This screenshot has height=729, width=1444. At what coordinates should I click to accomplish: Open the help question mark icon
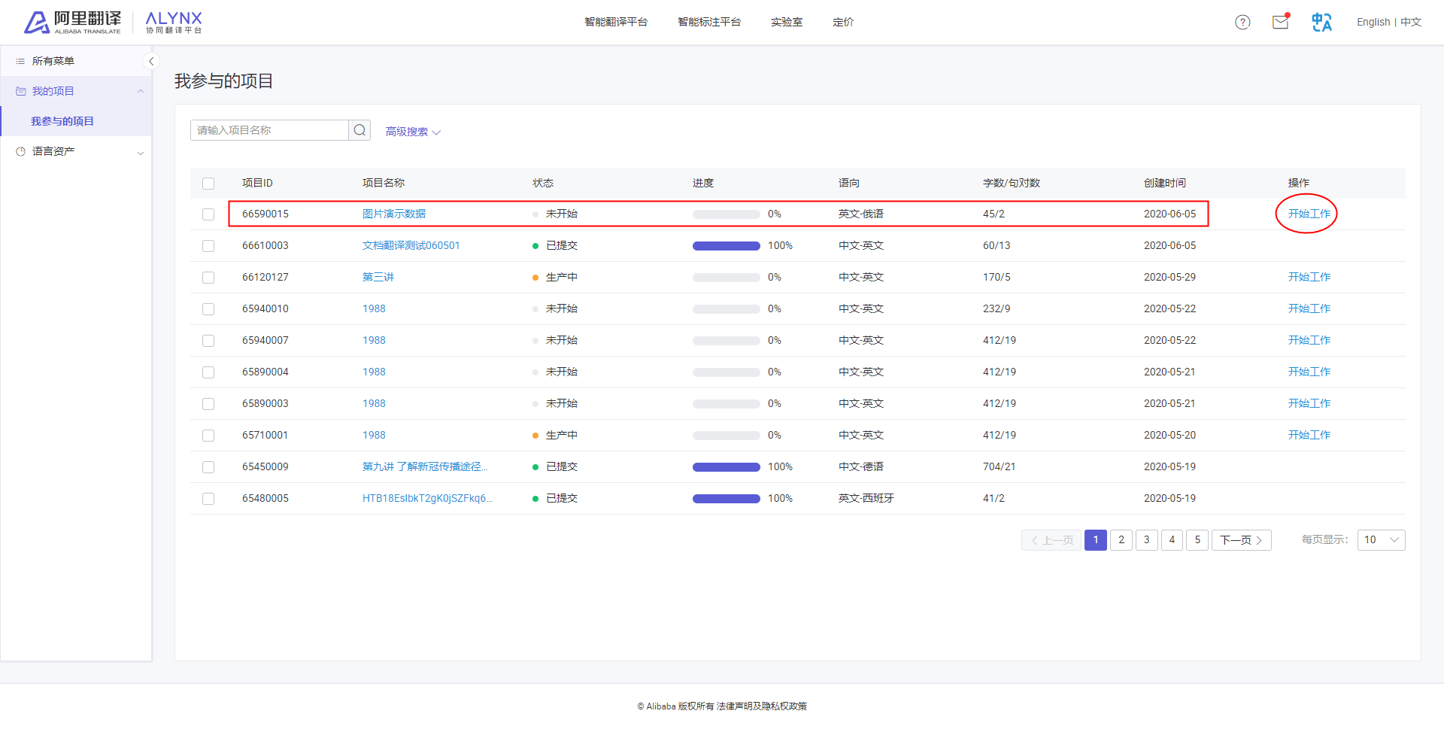coord(1242,23)
